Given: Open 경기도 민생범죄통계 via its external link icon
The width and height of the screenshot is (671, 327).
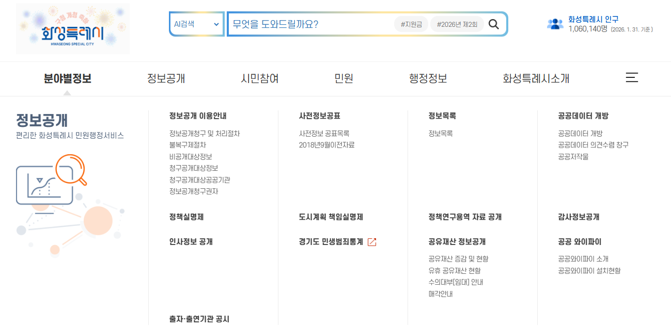Looking at the screenshot, I should coord(373,241).
